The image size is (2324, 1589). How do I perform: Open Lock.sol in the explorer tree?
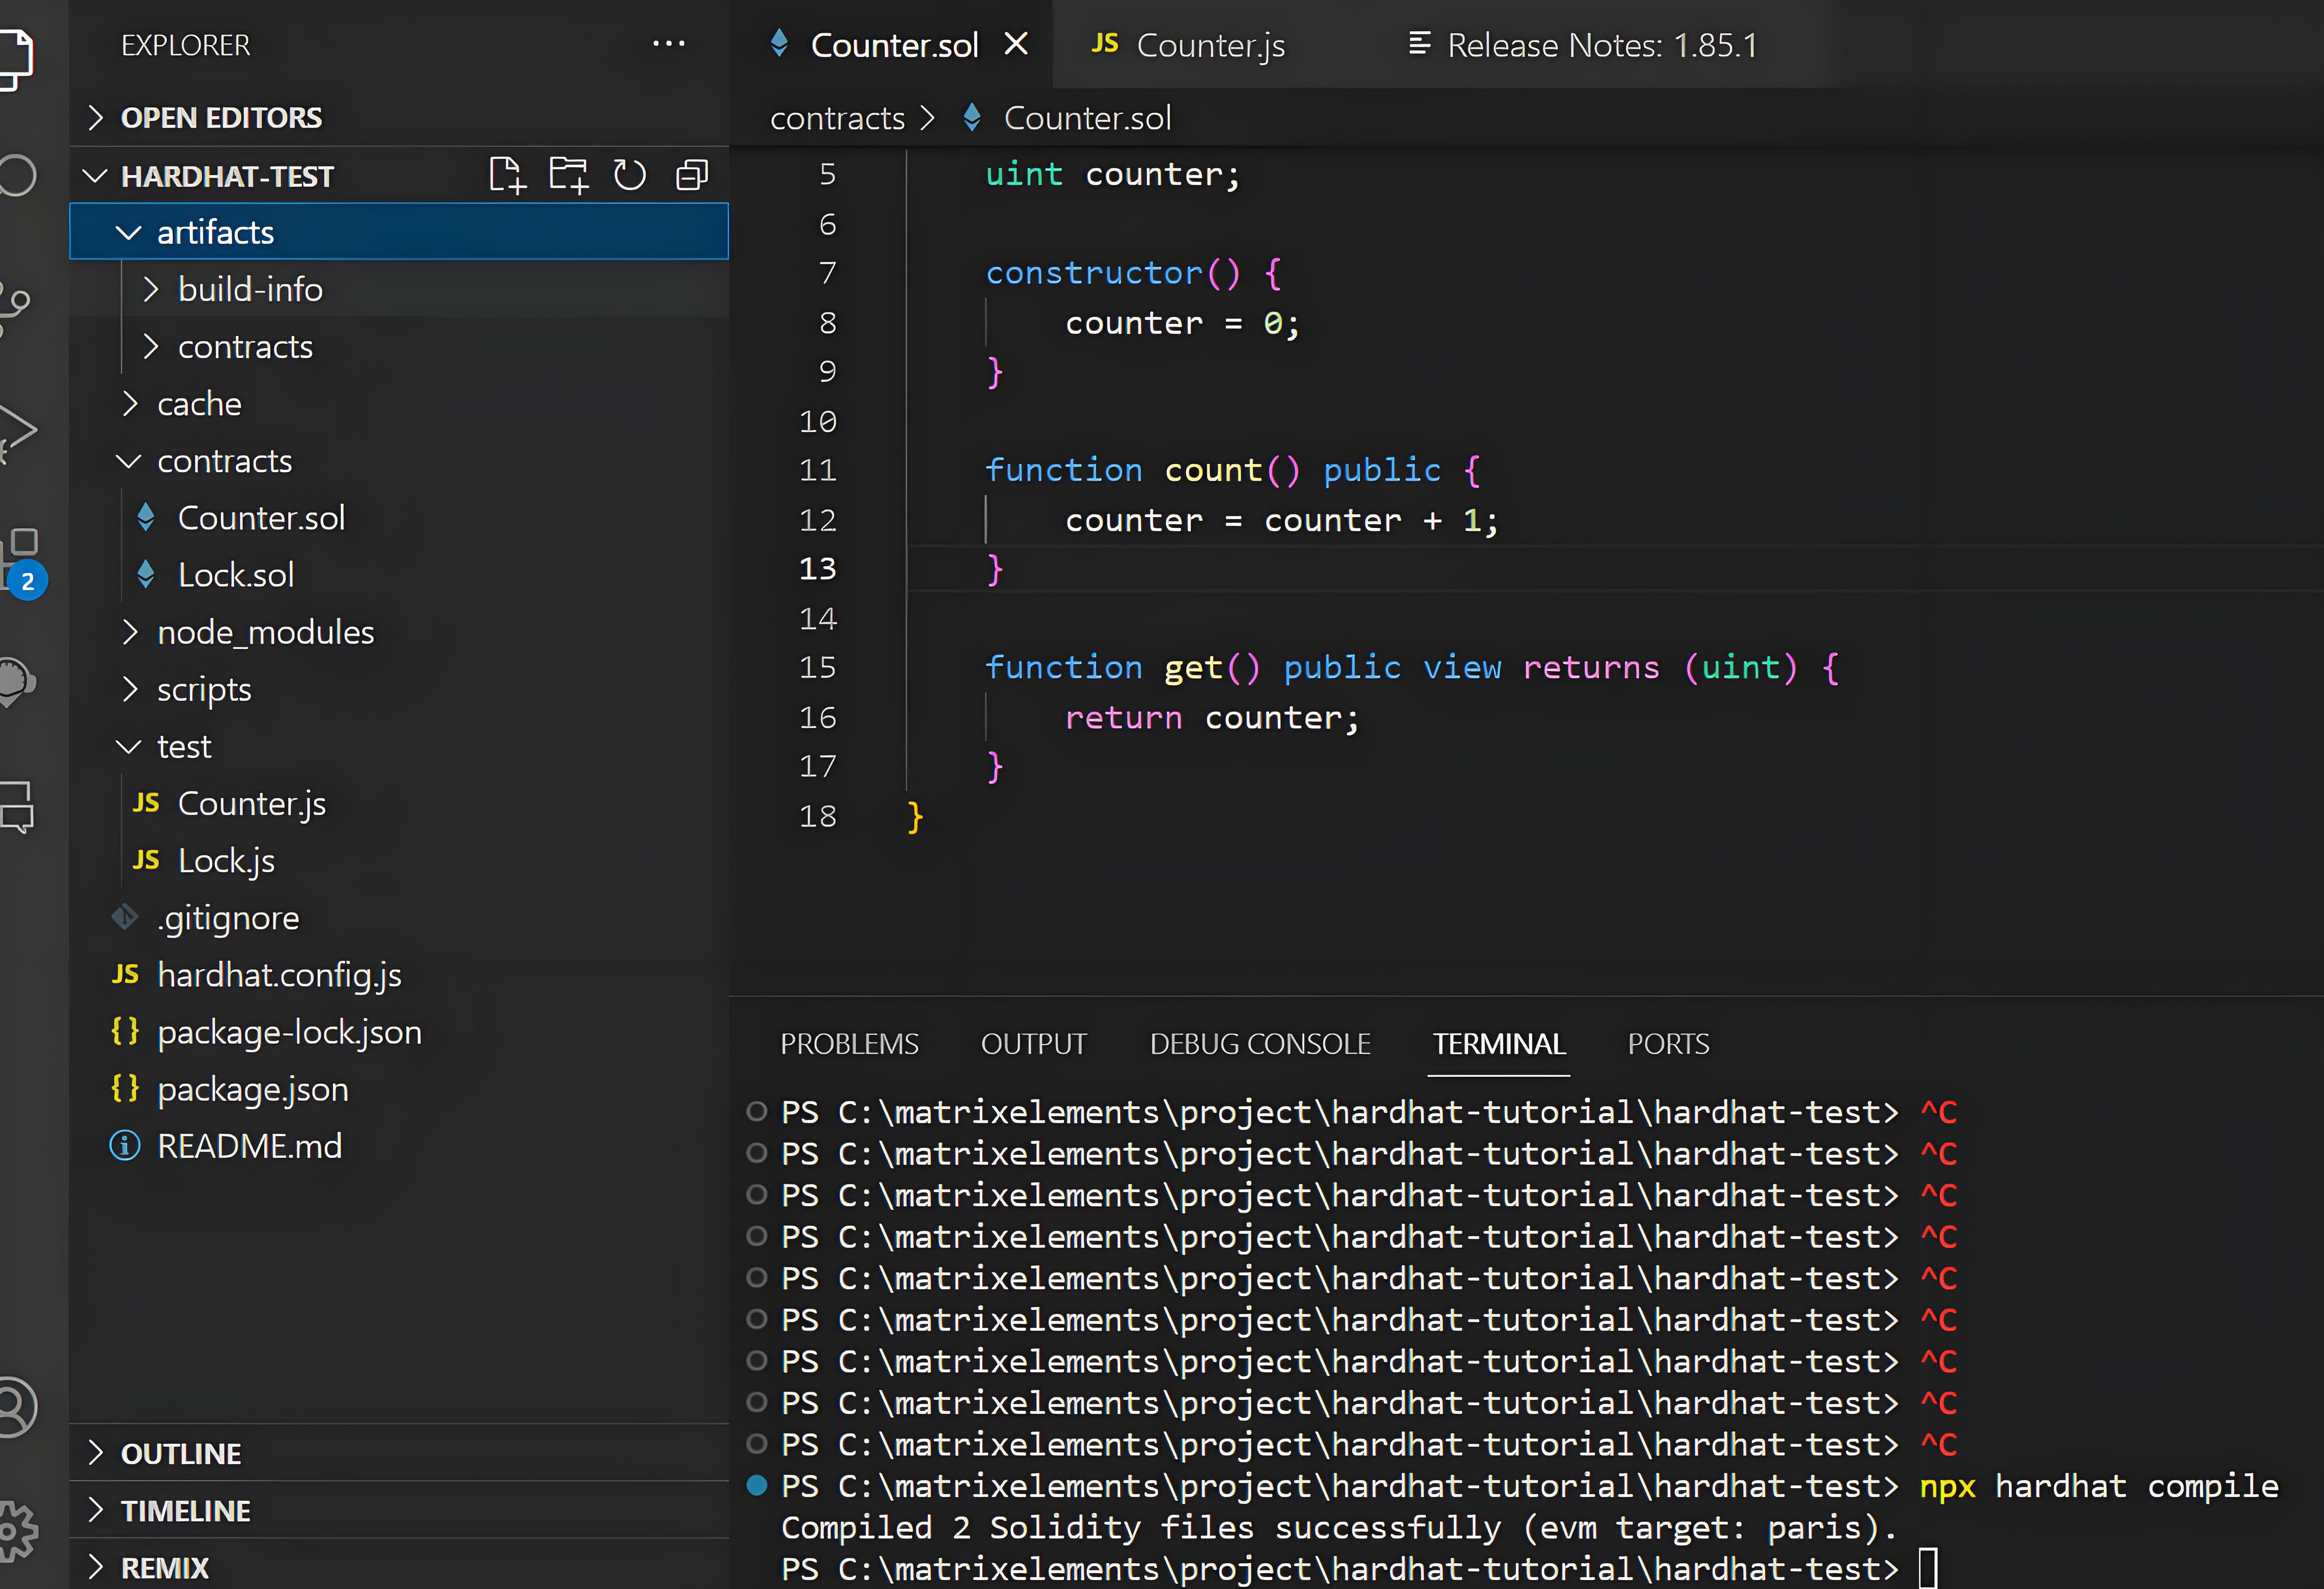point(399,575)
